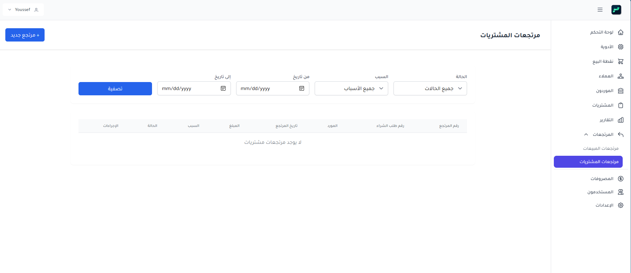This screenshot has height=273, width=631.
Task: Click the رقم المرتجع column header
Action: (449, 126)
